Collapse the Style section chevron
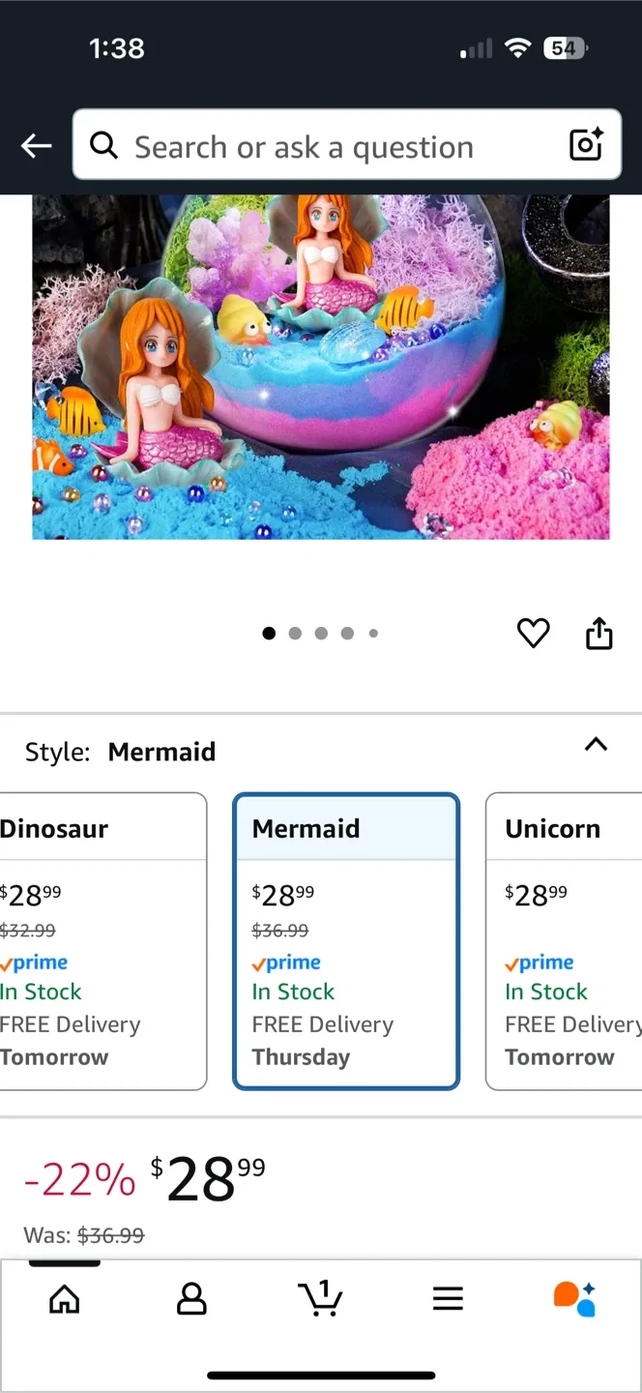The height and width of the screenshot is (1393, 642). pos(597,745)
